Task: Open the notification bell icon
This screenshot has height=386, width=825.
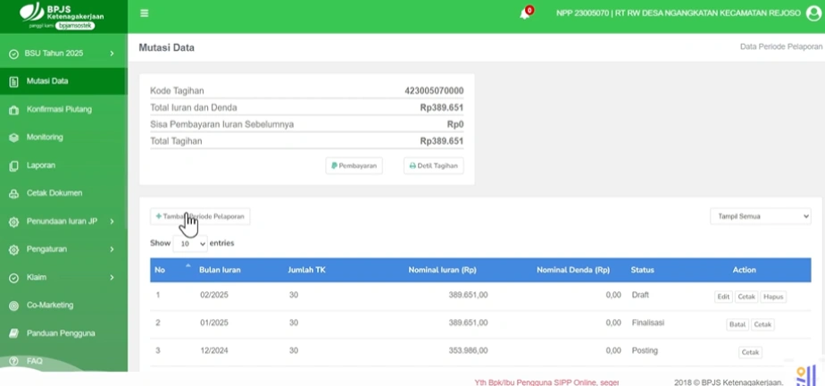Action: (x=525, y=13)
